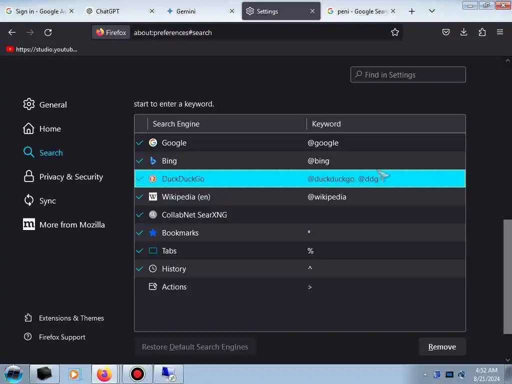
Task: Go back with the browser back arrow
Action: click(12, 32)
